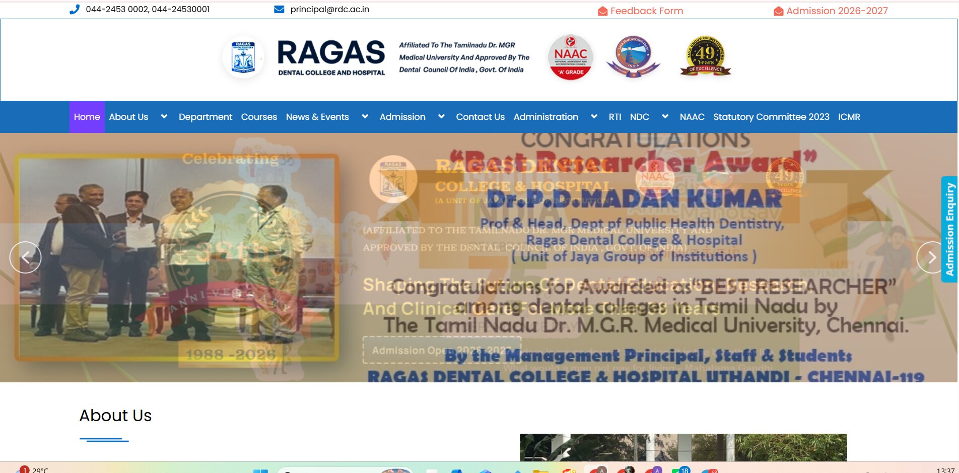Viewport: 959px width, 473px height.
Task: Expand the About Us submenu chevron
Action: pyautogui.click(x=164, y=117)
